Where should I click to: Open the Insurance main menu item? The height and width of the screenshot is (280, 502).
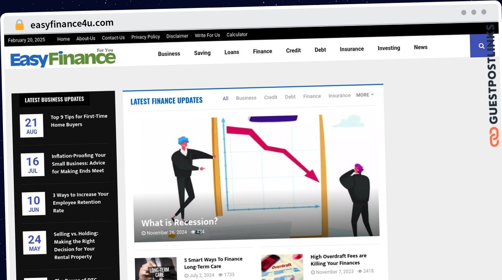coord(352,49)
